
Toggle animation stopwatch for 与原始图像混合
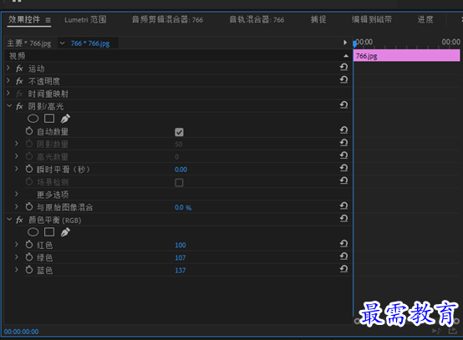29,206
